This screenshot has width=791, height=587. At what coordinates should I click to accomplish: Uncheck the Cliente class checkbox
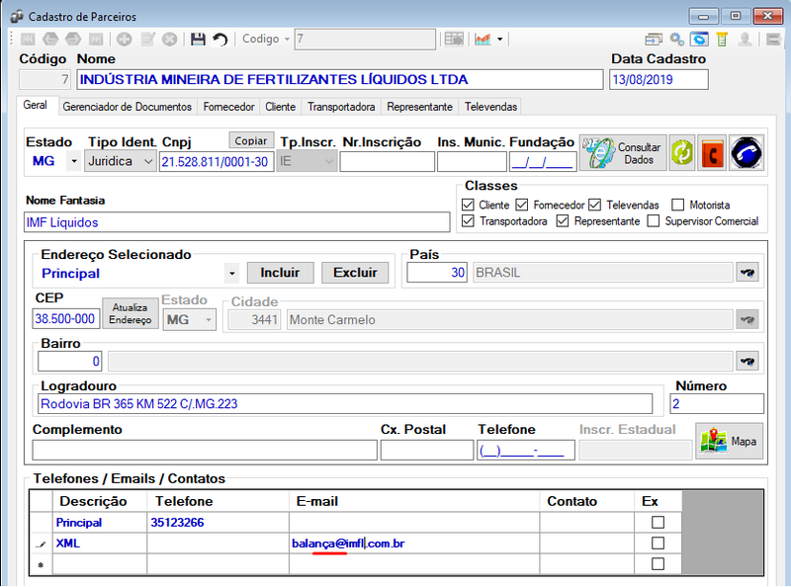(x=468, y=205)
